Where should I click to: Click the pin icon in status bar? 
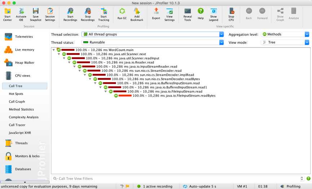click(x=122, y=186)
